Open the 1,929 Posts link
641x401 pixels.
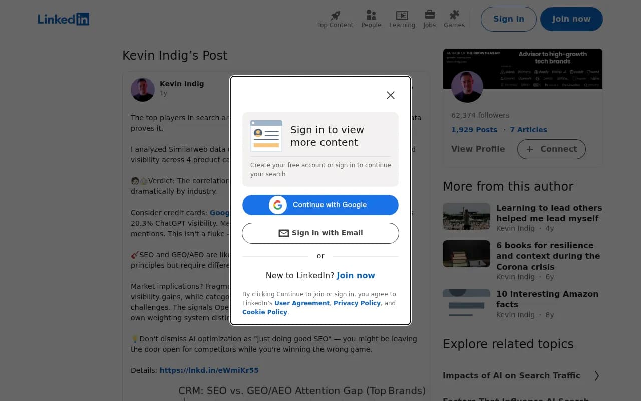pyautogui.click(x=474, y=130)
